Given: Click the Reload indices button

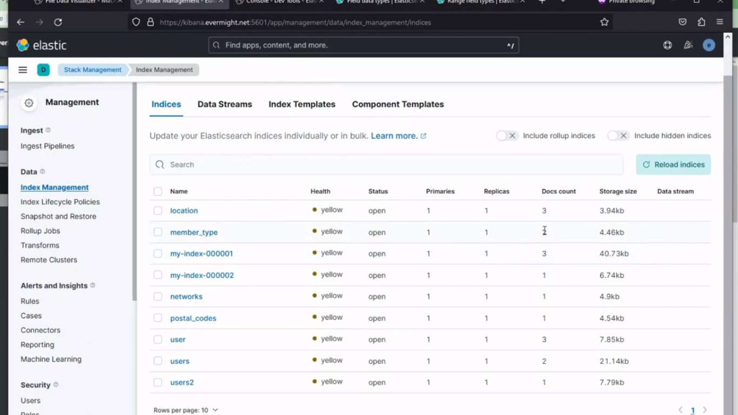Looking at the screenshot, I should (673, 164).
